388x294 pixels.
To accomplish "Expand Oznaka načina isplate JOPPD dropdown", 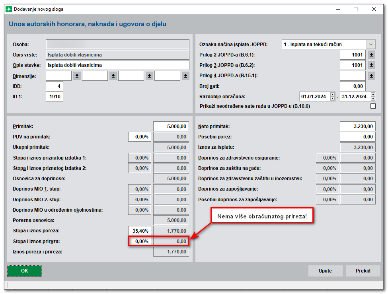I will (370, 45).
